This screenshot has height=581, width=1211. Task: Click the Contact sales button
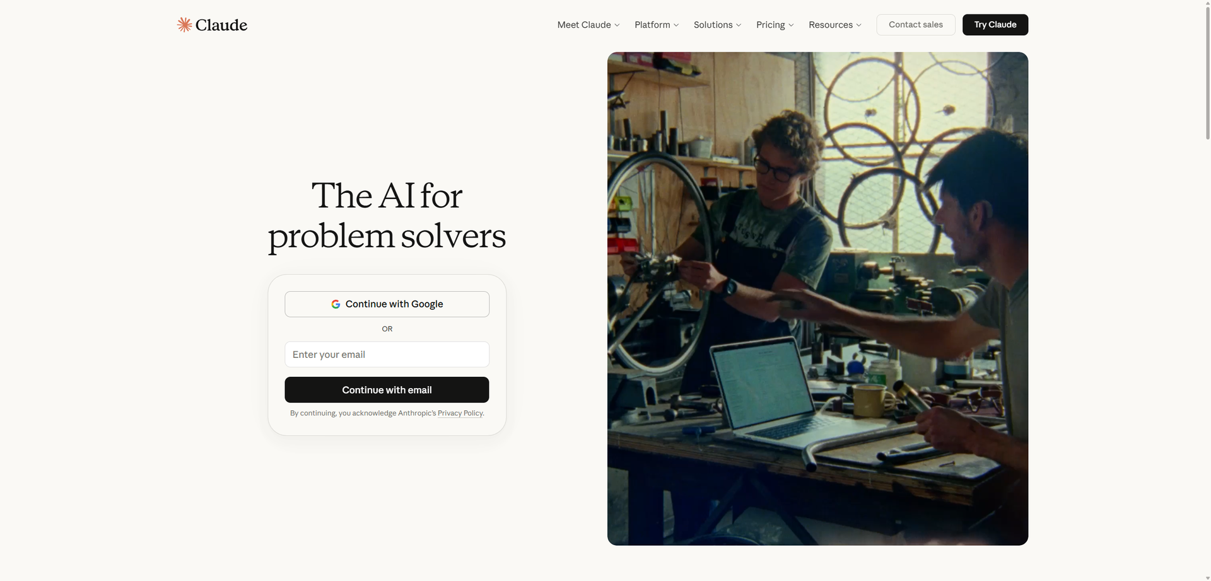[x=916, y=25]
